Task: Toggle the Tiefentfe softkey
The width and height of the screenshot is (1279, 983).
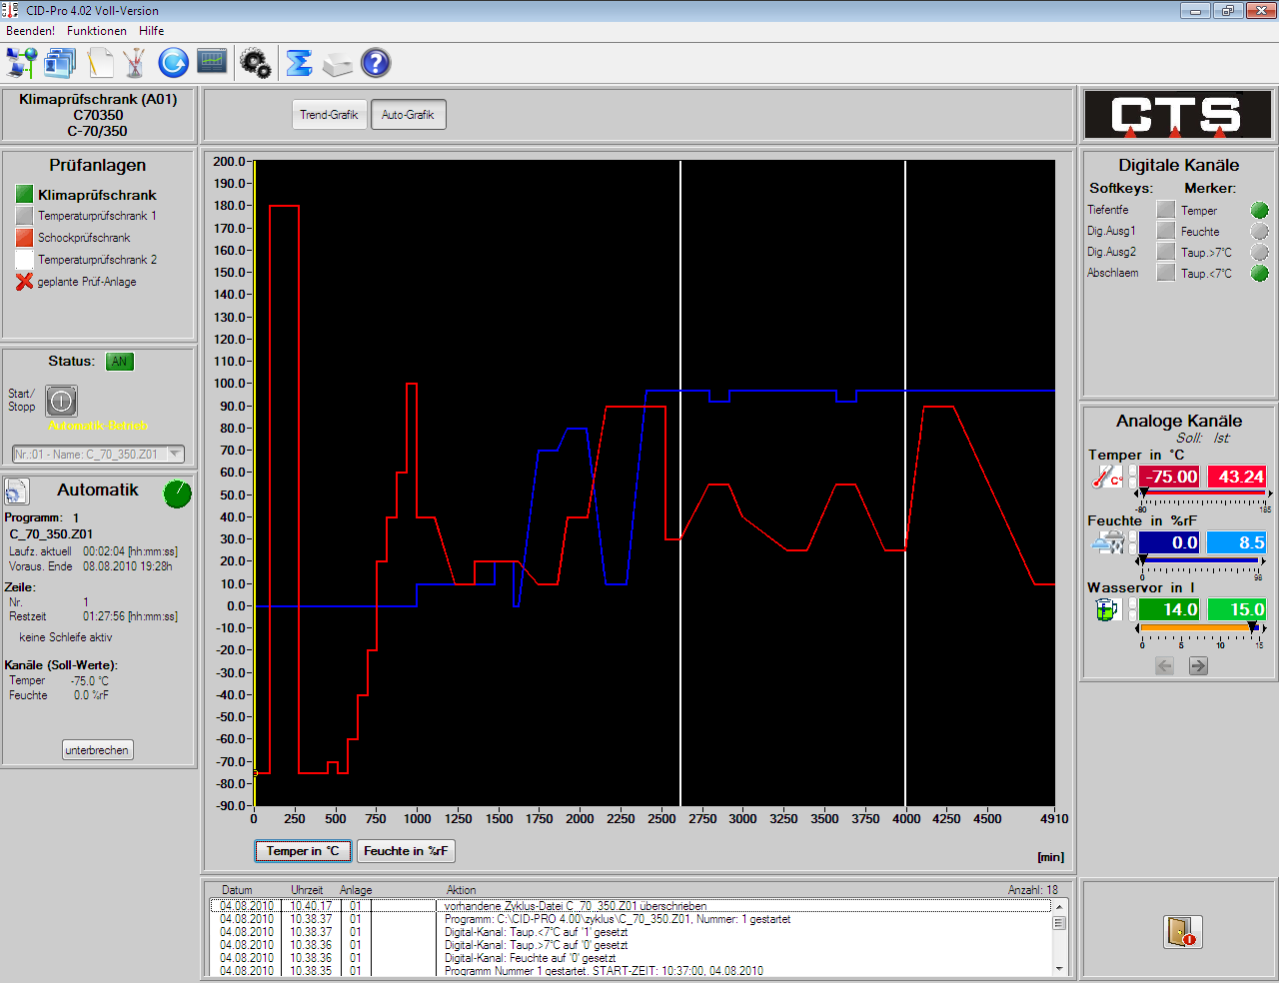Action: pyautogui.click(x=1165, y=209)
